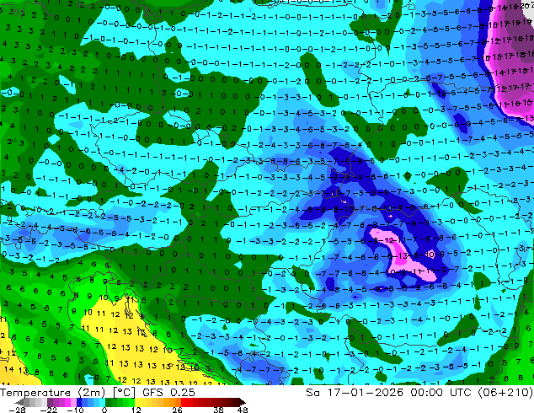
Task: Click the '-28' value on the color scale
Action: 17,410
